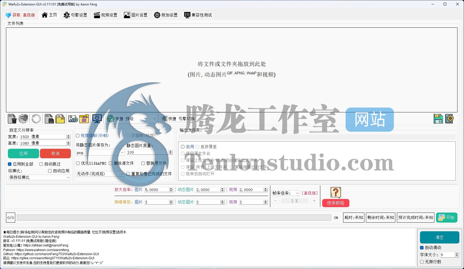Click the add image files icon
The image size is (464, 269).
click(73, 119)
